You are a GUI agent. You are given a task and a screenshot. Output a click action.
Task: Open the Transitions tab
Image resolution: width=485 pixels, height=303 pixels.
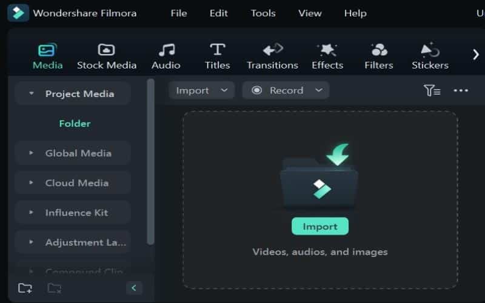(x=272, y=56)
